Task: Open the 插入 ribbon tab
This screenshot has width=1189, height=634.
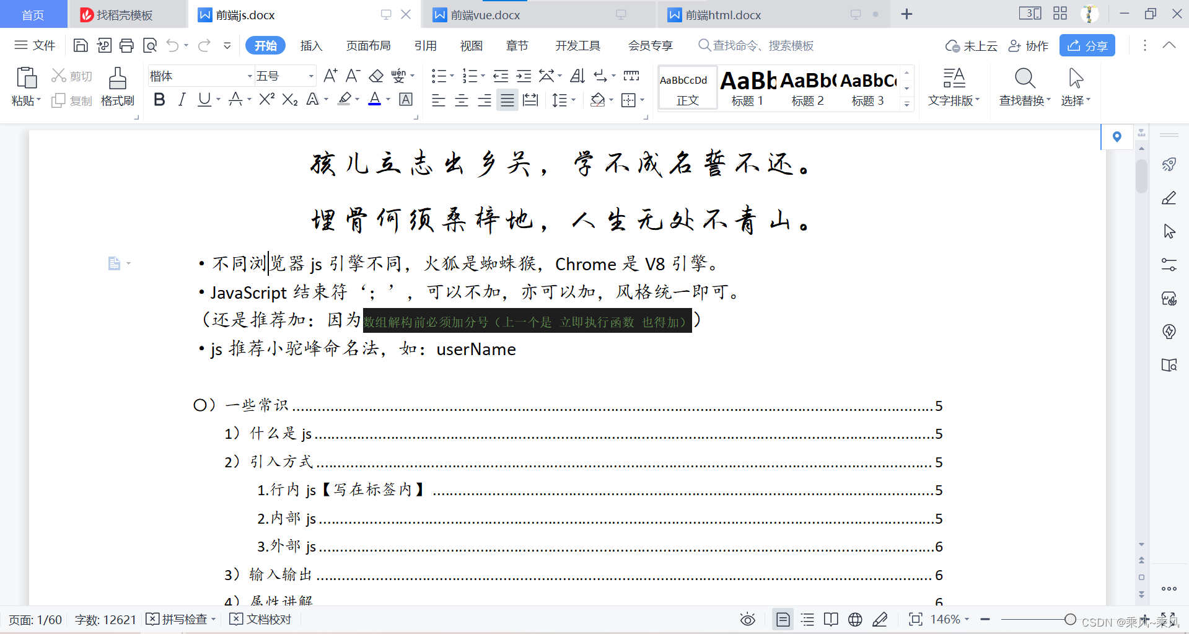Action: pyautogui.click(x=311, y=45)
